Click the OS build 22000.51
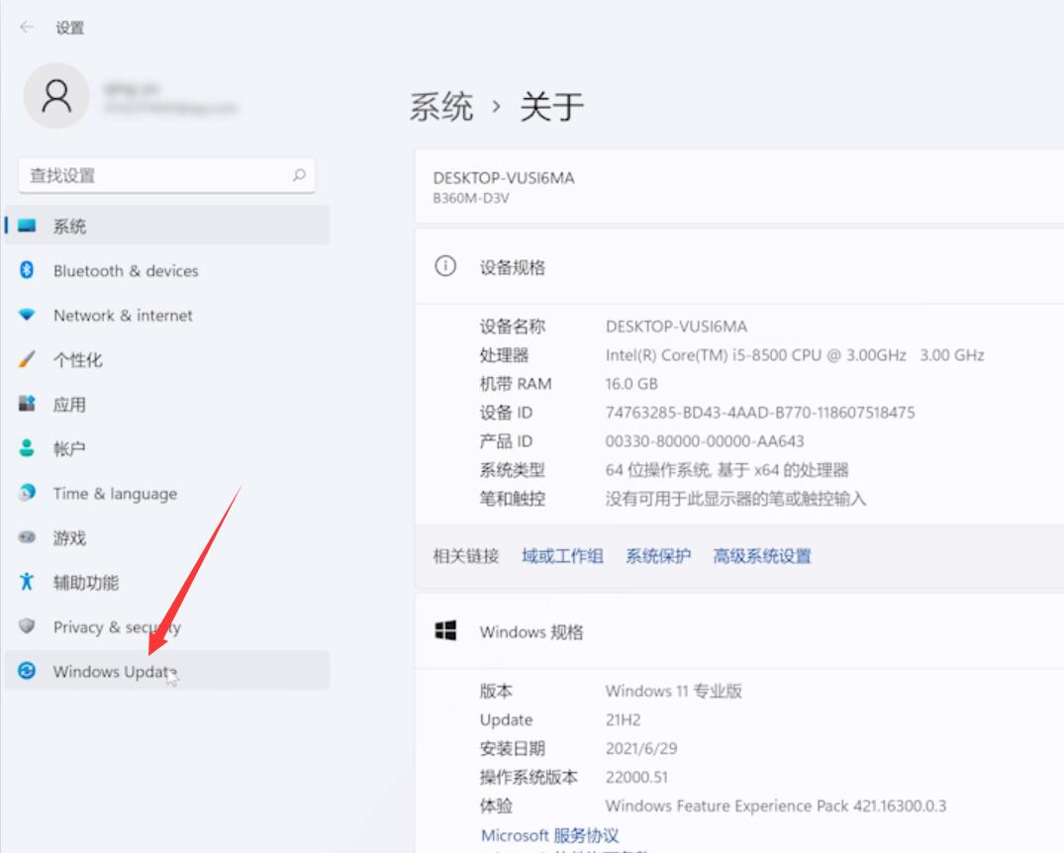 click(x=636, y=777)
